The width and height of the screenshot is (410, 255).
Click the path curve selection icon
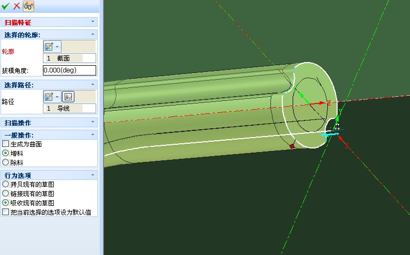click(x=67, y=96)
